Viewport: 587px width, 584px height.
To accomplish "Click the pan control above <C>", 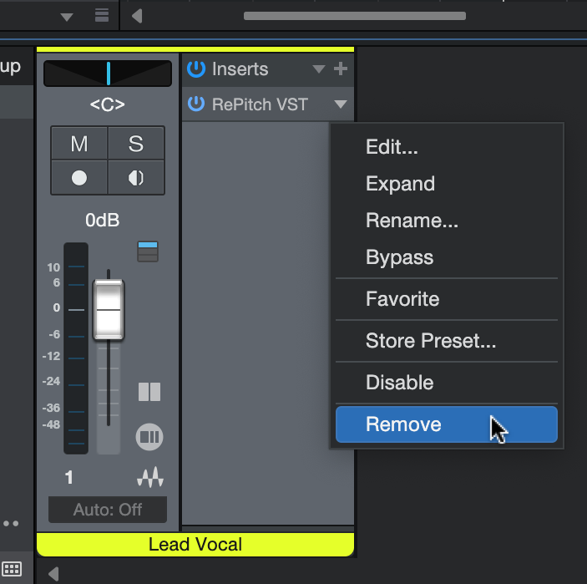I will tap(108, 74).
